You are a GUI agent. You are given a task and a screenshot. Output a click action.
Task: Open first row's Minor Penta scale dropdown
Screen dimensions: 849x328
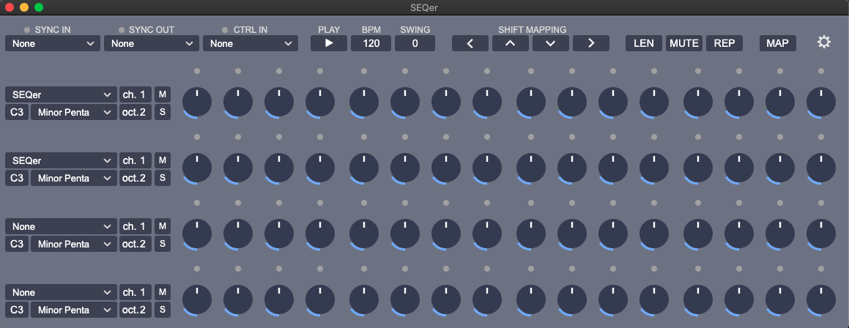74,112
